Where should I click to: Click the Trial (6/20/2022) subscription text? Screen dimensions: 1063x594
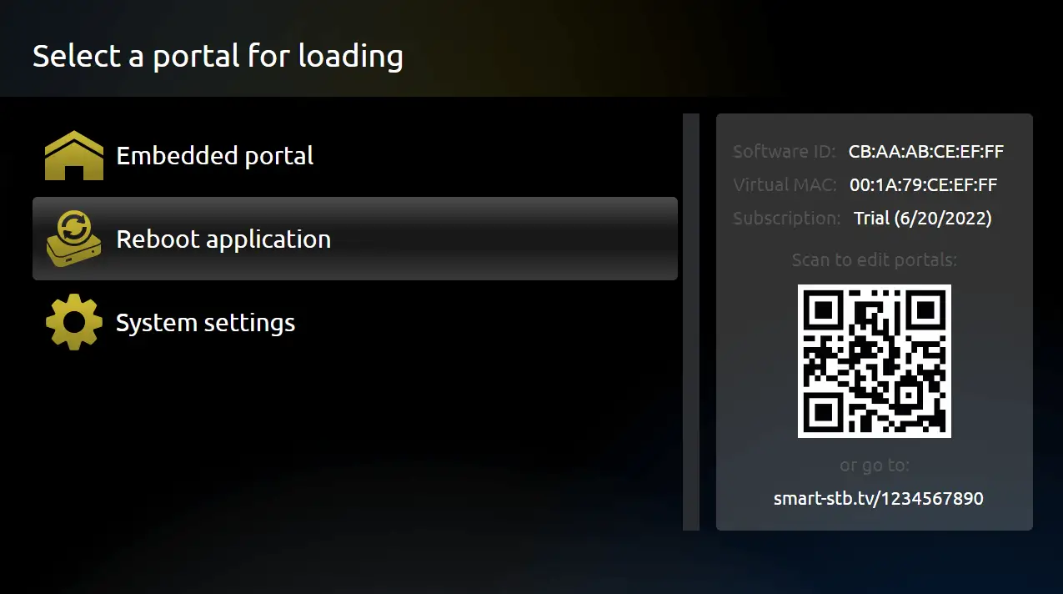923,219
